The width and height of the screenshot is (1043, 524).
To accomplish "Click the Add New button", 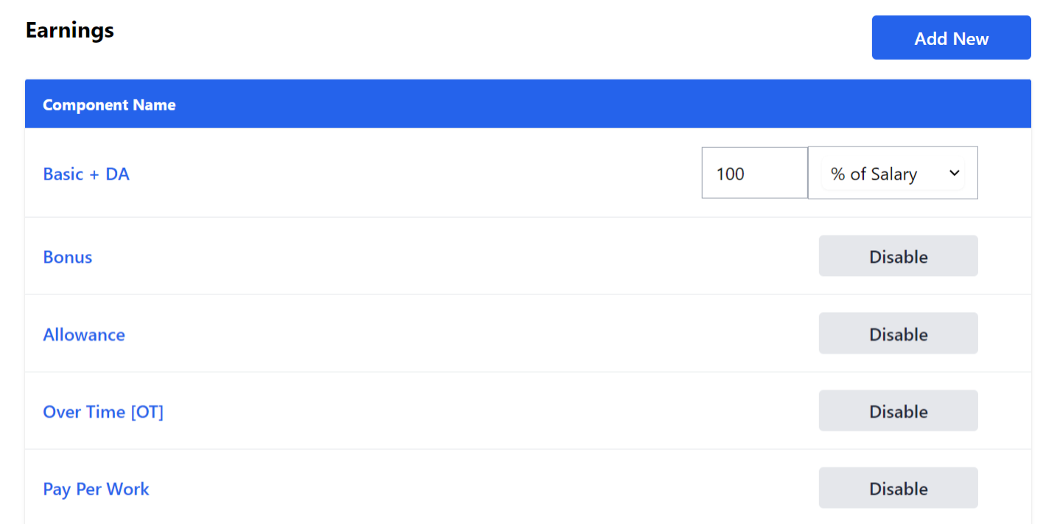I will pos(951,38).
